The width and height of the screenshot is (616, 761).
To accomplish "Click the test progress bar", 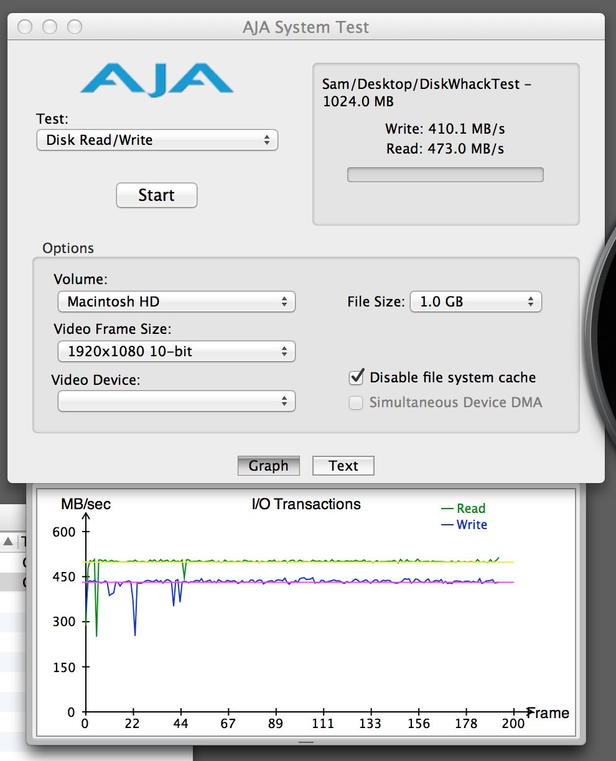I will [x=445, y=175].
